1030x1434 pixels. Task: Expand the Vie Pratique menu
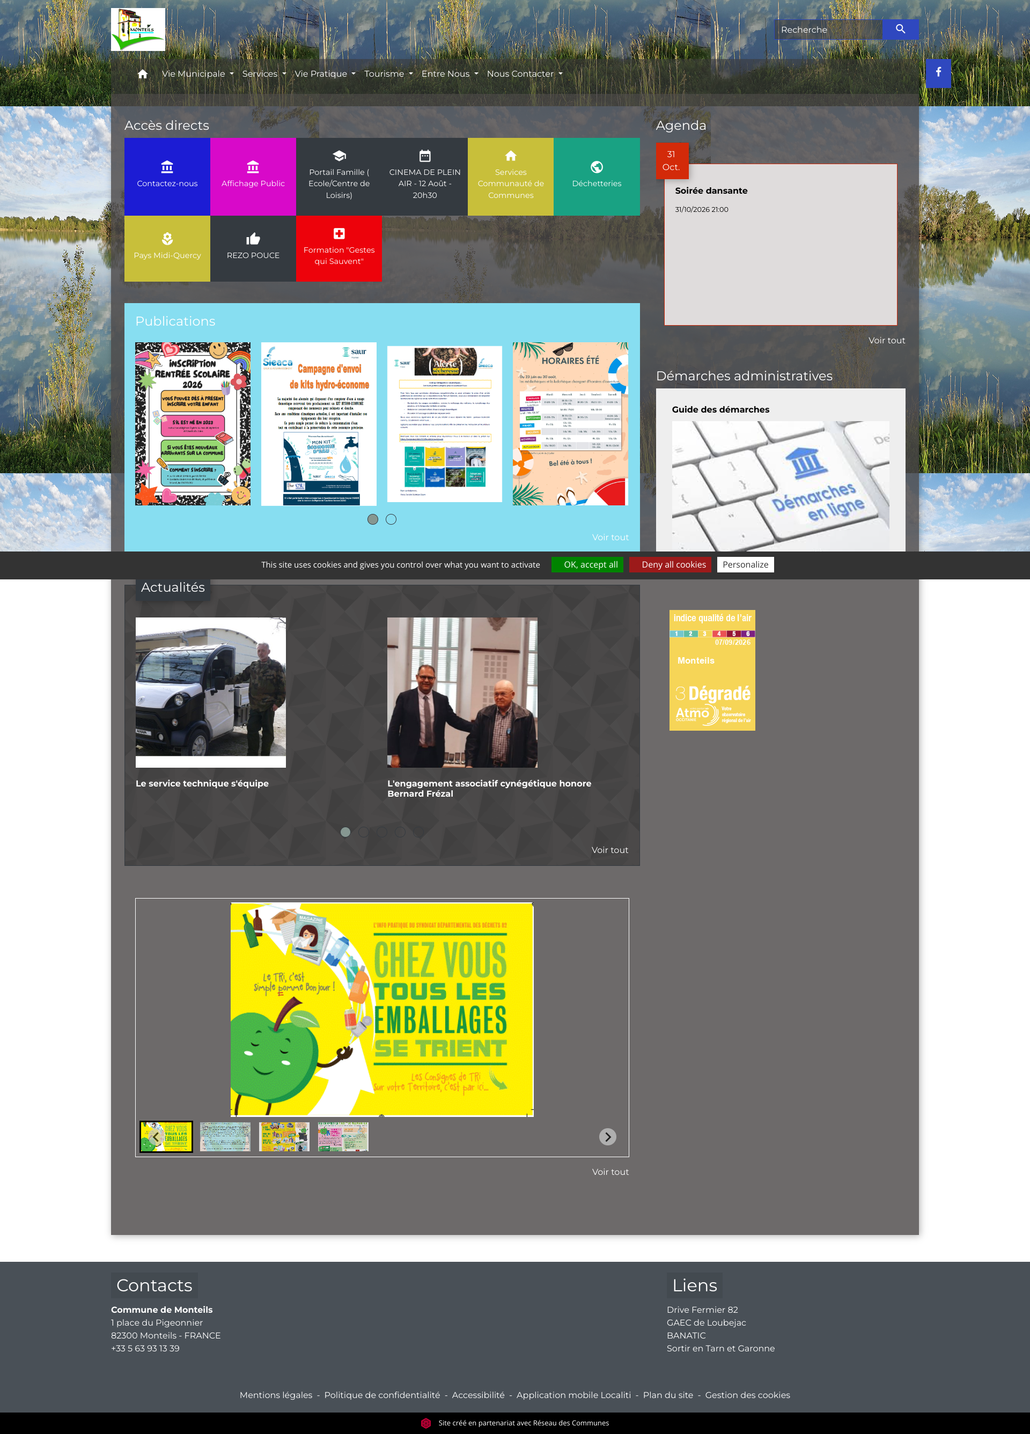click(x=325, y=74)
